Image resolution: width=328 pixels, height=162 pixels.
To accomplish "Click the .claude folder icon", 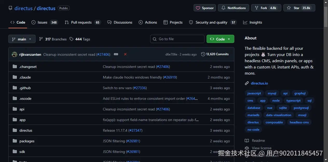I will point(15,77).
